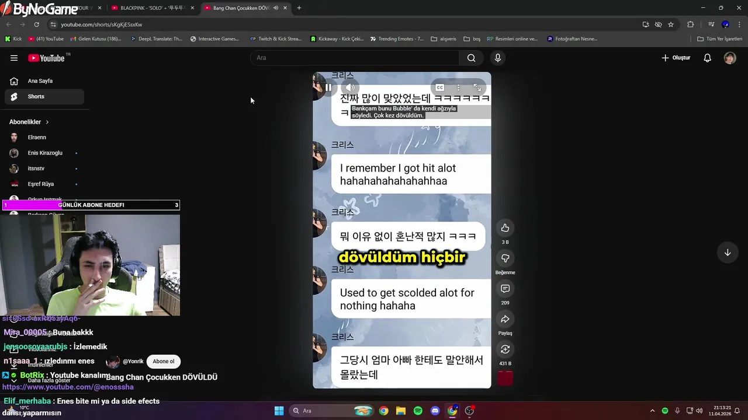Pause the Shorts video

[x=328, y=87]
